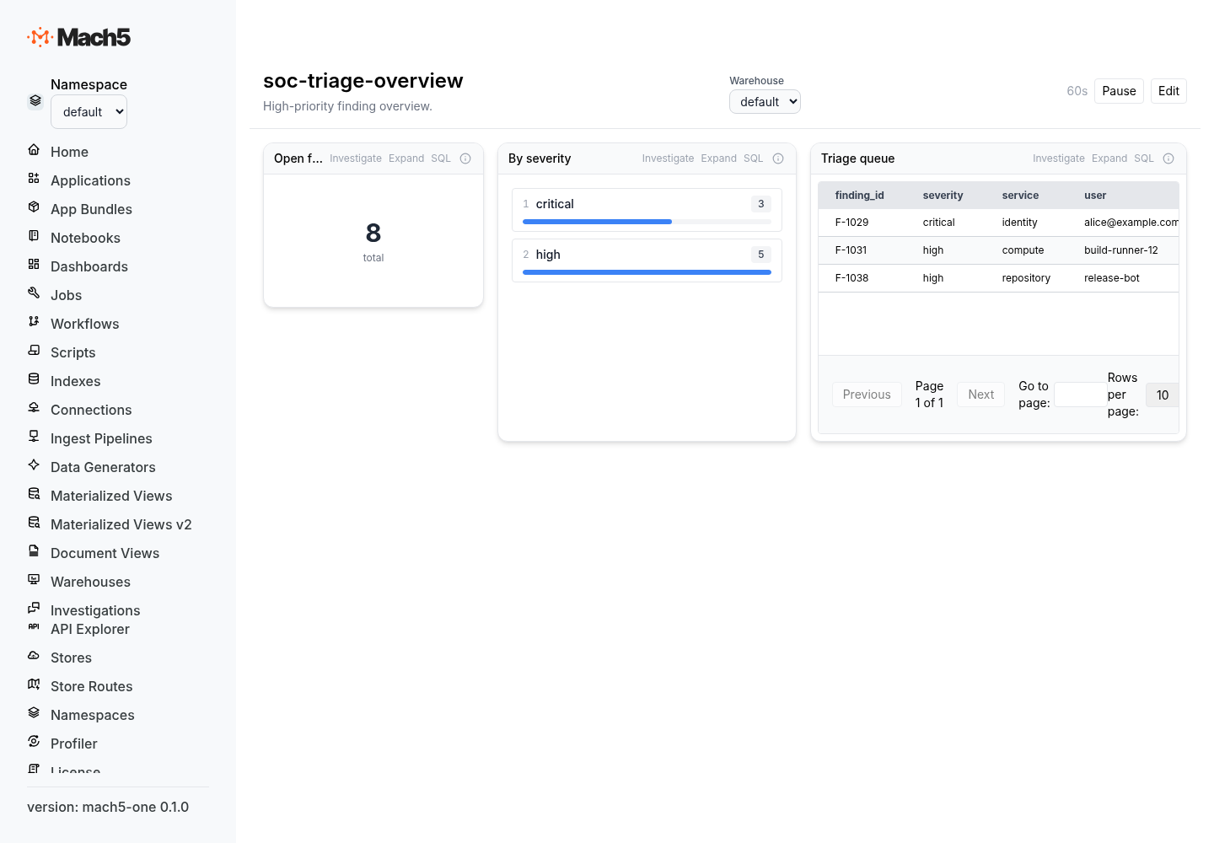
Task: Click the Store Routes map icon
Action: point(34,685)
